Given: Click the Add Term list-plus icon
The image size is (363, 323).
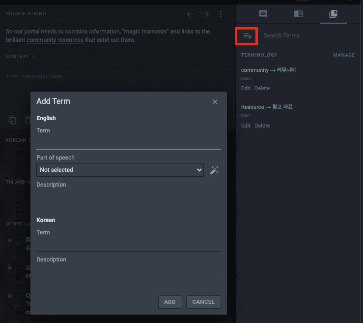Looking at the screenshot, I should coord(247,36).
